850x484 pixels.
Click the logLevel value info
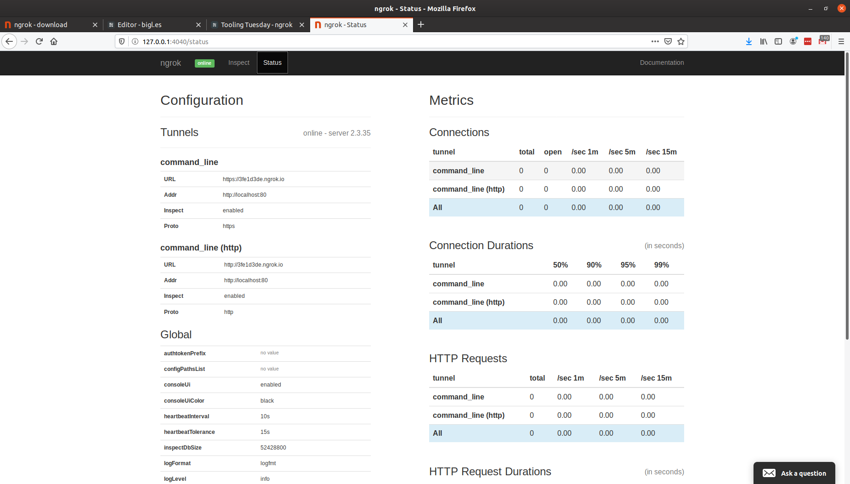pos(265,479)
